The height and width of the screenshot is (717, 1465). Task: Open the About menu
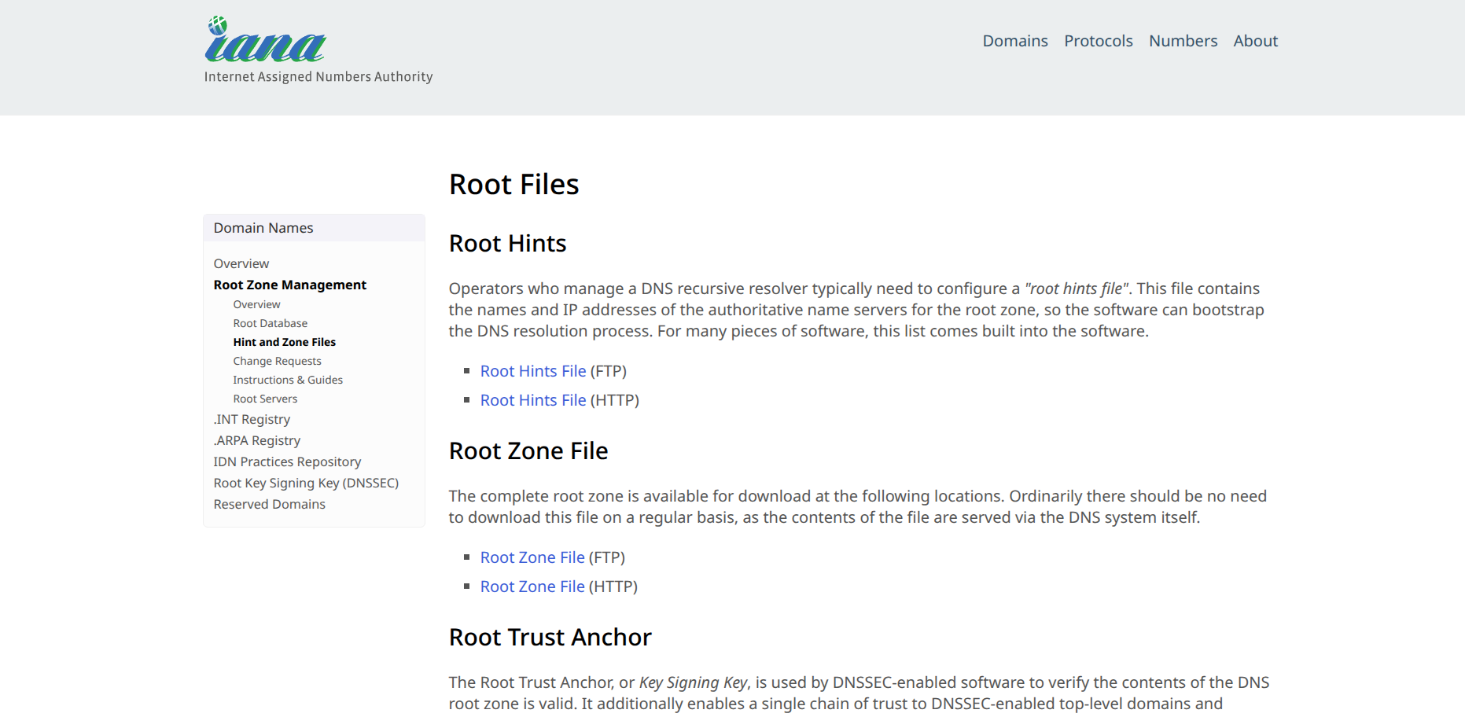[x=1255, y=41]
